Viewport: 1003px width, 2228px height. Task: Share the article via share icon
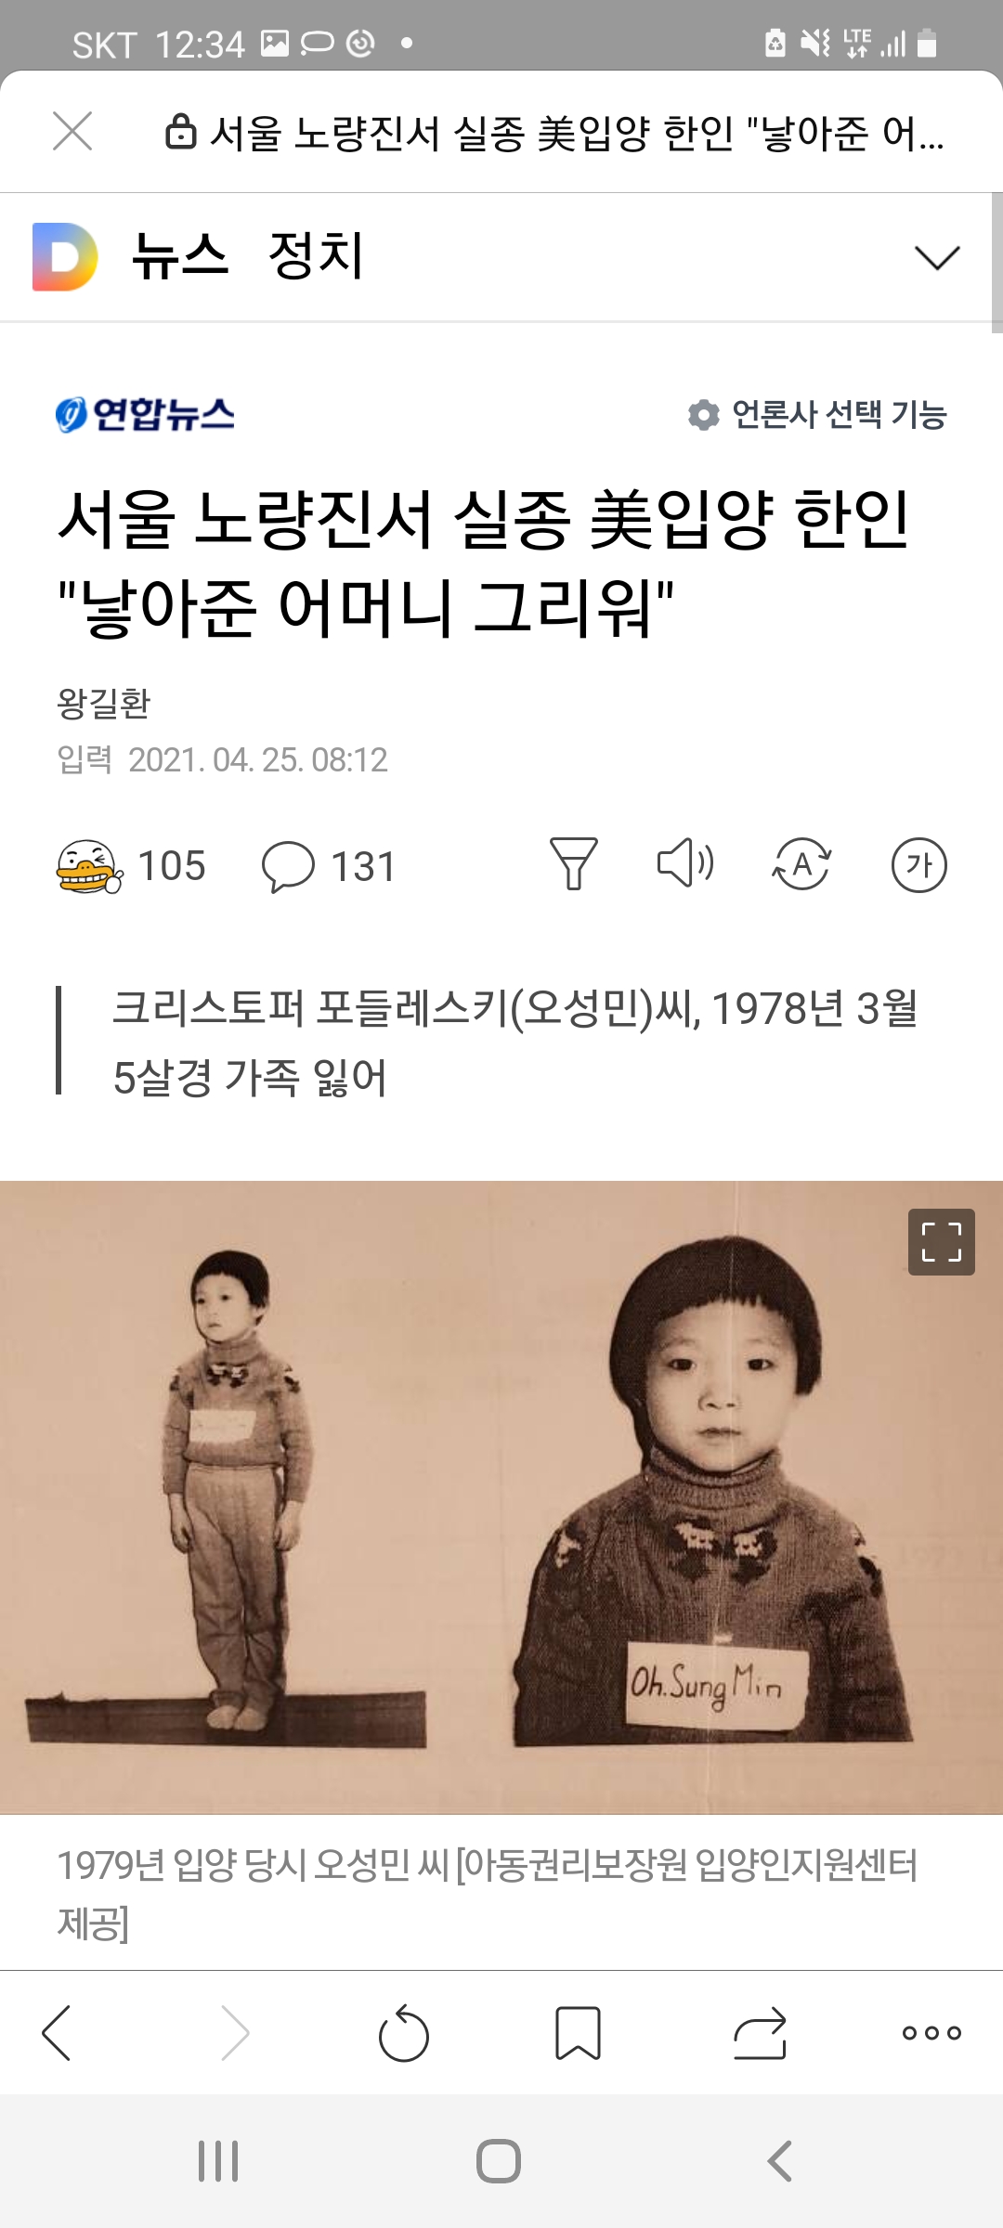[x=760, y=2033]
